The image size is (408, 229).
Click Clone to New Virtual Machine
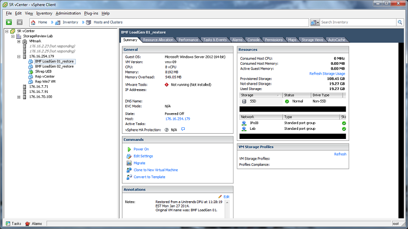pos(156,170)
